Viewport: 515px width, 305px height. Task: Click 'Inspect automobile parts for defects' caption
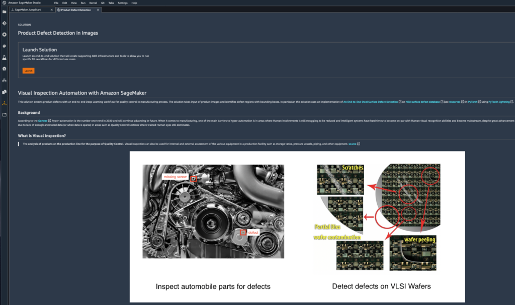pyautogui.click(x=213, y=286)
